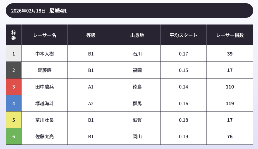The width and height of the screenshot is (258, 149).
Task: Select racer name 塚越海斗
Action: (44, 103)
